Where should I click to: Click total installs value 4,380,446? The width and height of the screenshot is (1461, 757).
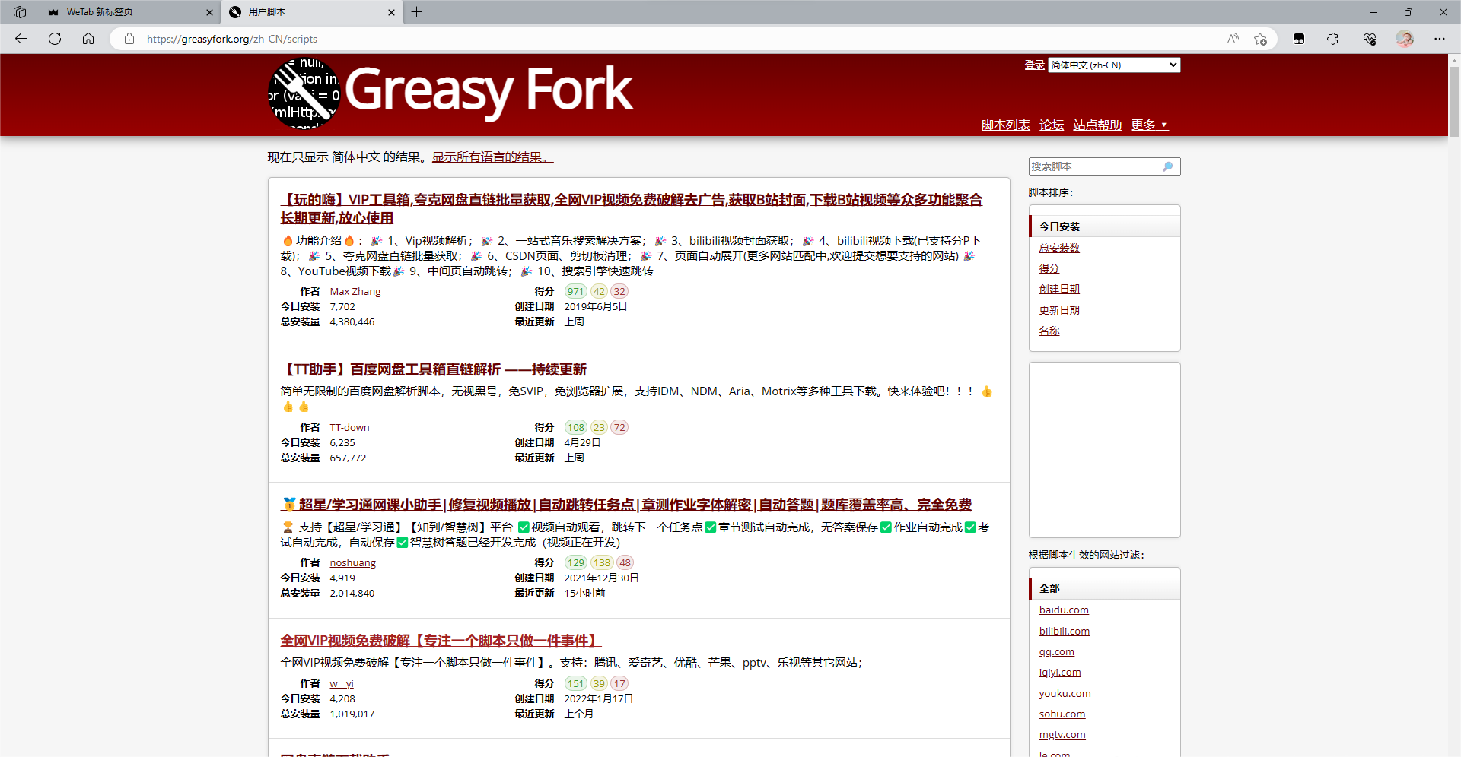pyautogui.click(x=352, y=322)
